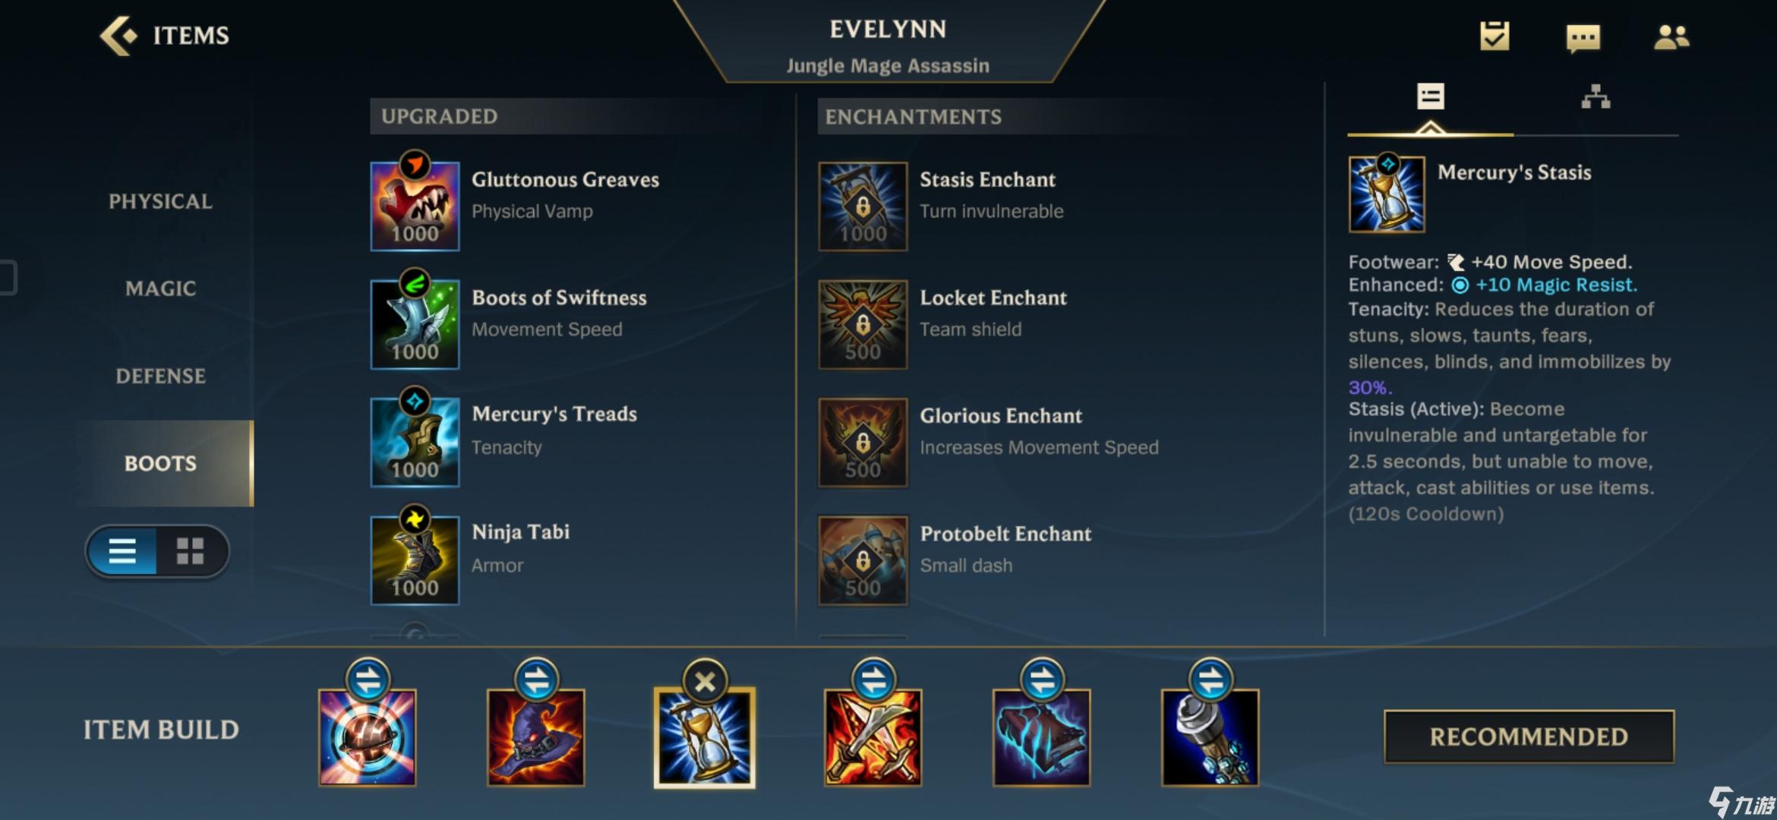1777x820 pixels.
Task: Go back using the Items arrow
Action: tap(118, 35)
